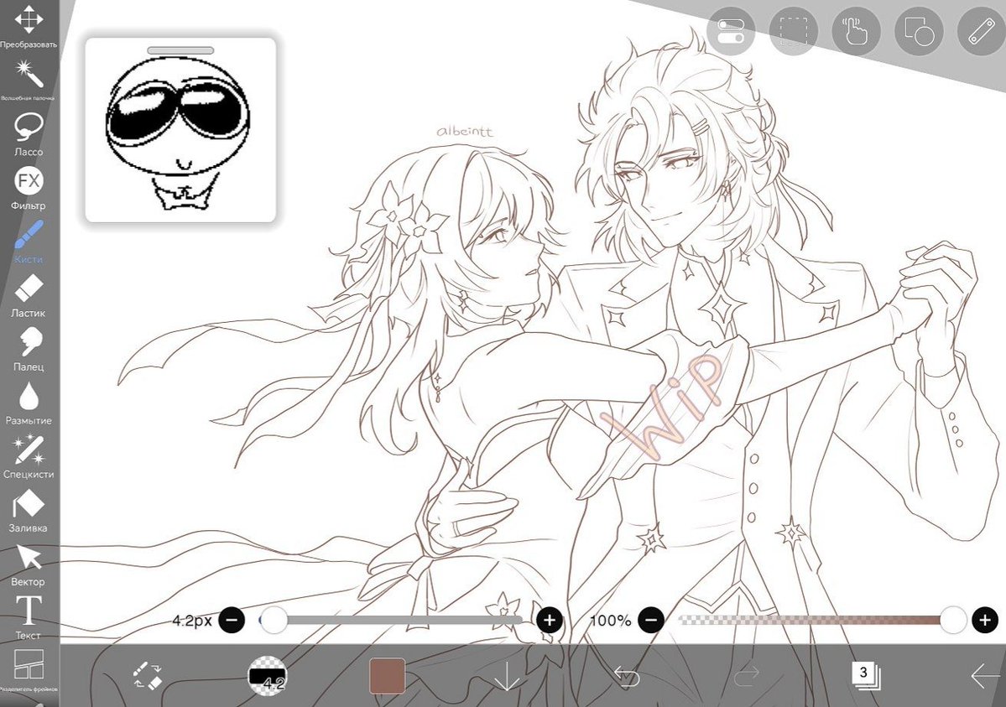Tap the back arrow at bottom right
Image resolution: width=1006 pixels, height=707 pixels.
[985, 676]
